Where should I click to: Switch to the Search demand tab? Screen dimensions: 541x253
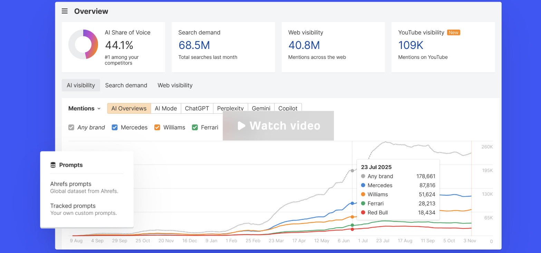click(126, 85)
